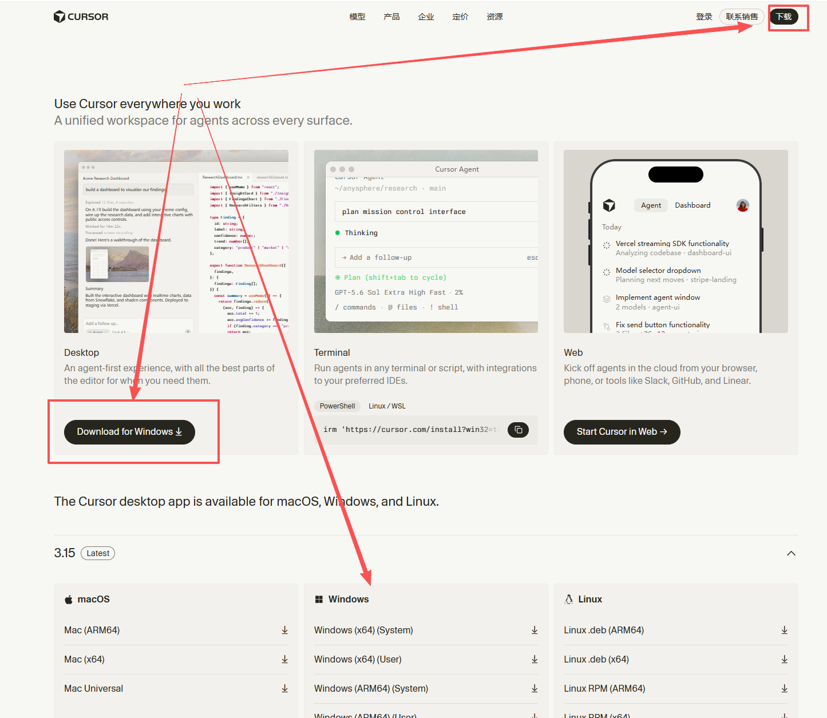
Task: Click the irm 'https://cursor.com/install?win32 command text
Action: click(x=411, y=430)
